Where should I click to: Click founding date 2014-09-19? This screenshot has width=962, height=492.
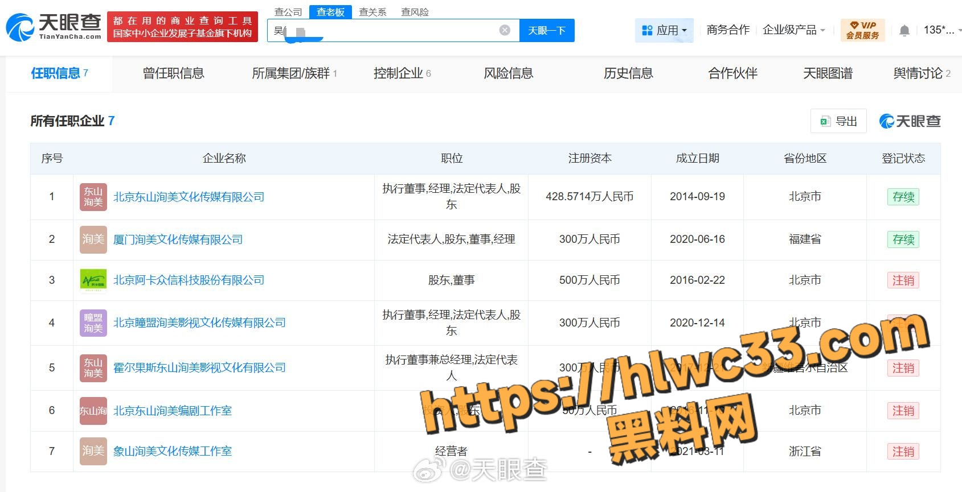(697, 197)
